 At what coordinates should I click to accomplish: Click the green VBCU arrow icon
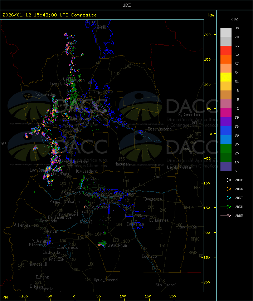click(226, 207)
